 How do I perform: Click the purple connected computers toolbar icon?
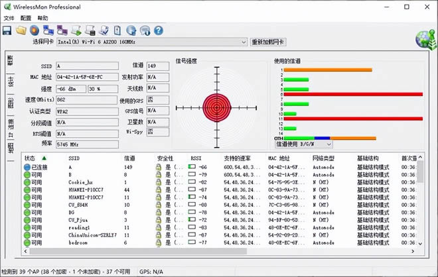(x=62, y=30)
